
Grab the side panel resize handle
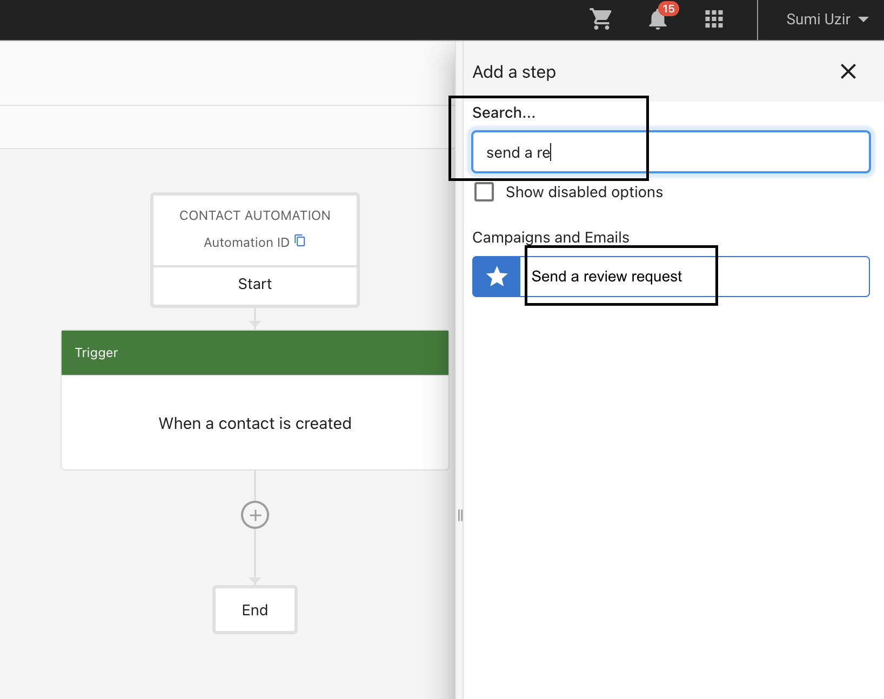pyautogui.click(x=460, y=515)
